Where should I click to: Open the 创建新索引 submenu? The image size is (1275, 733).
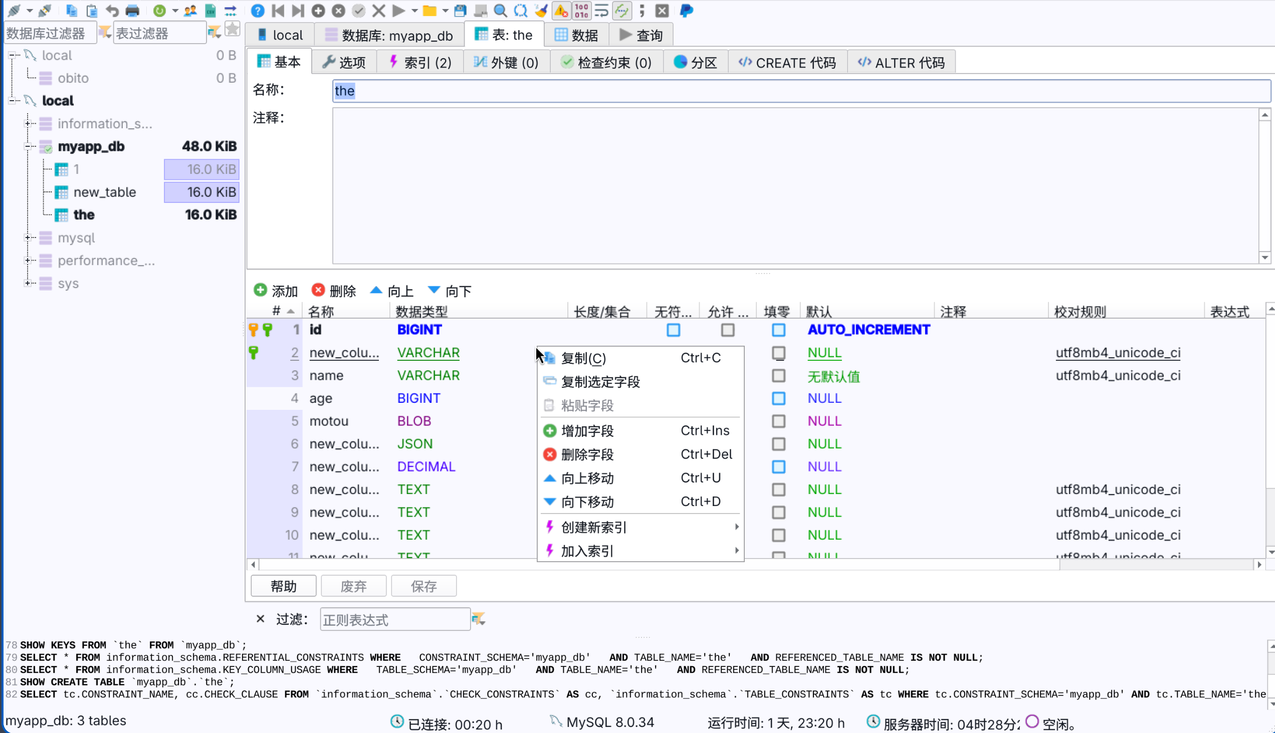641,527
